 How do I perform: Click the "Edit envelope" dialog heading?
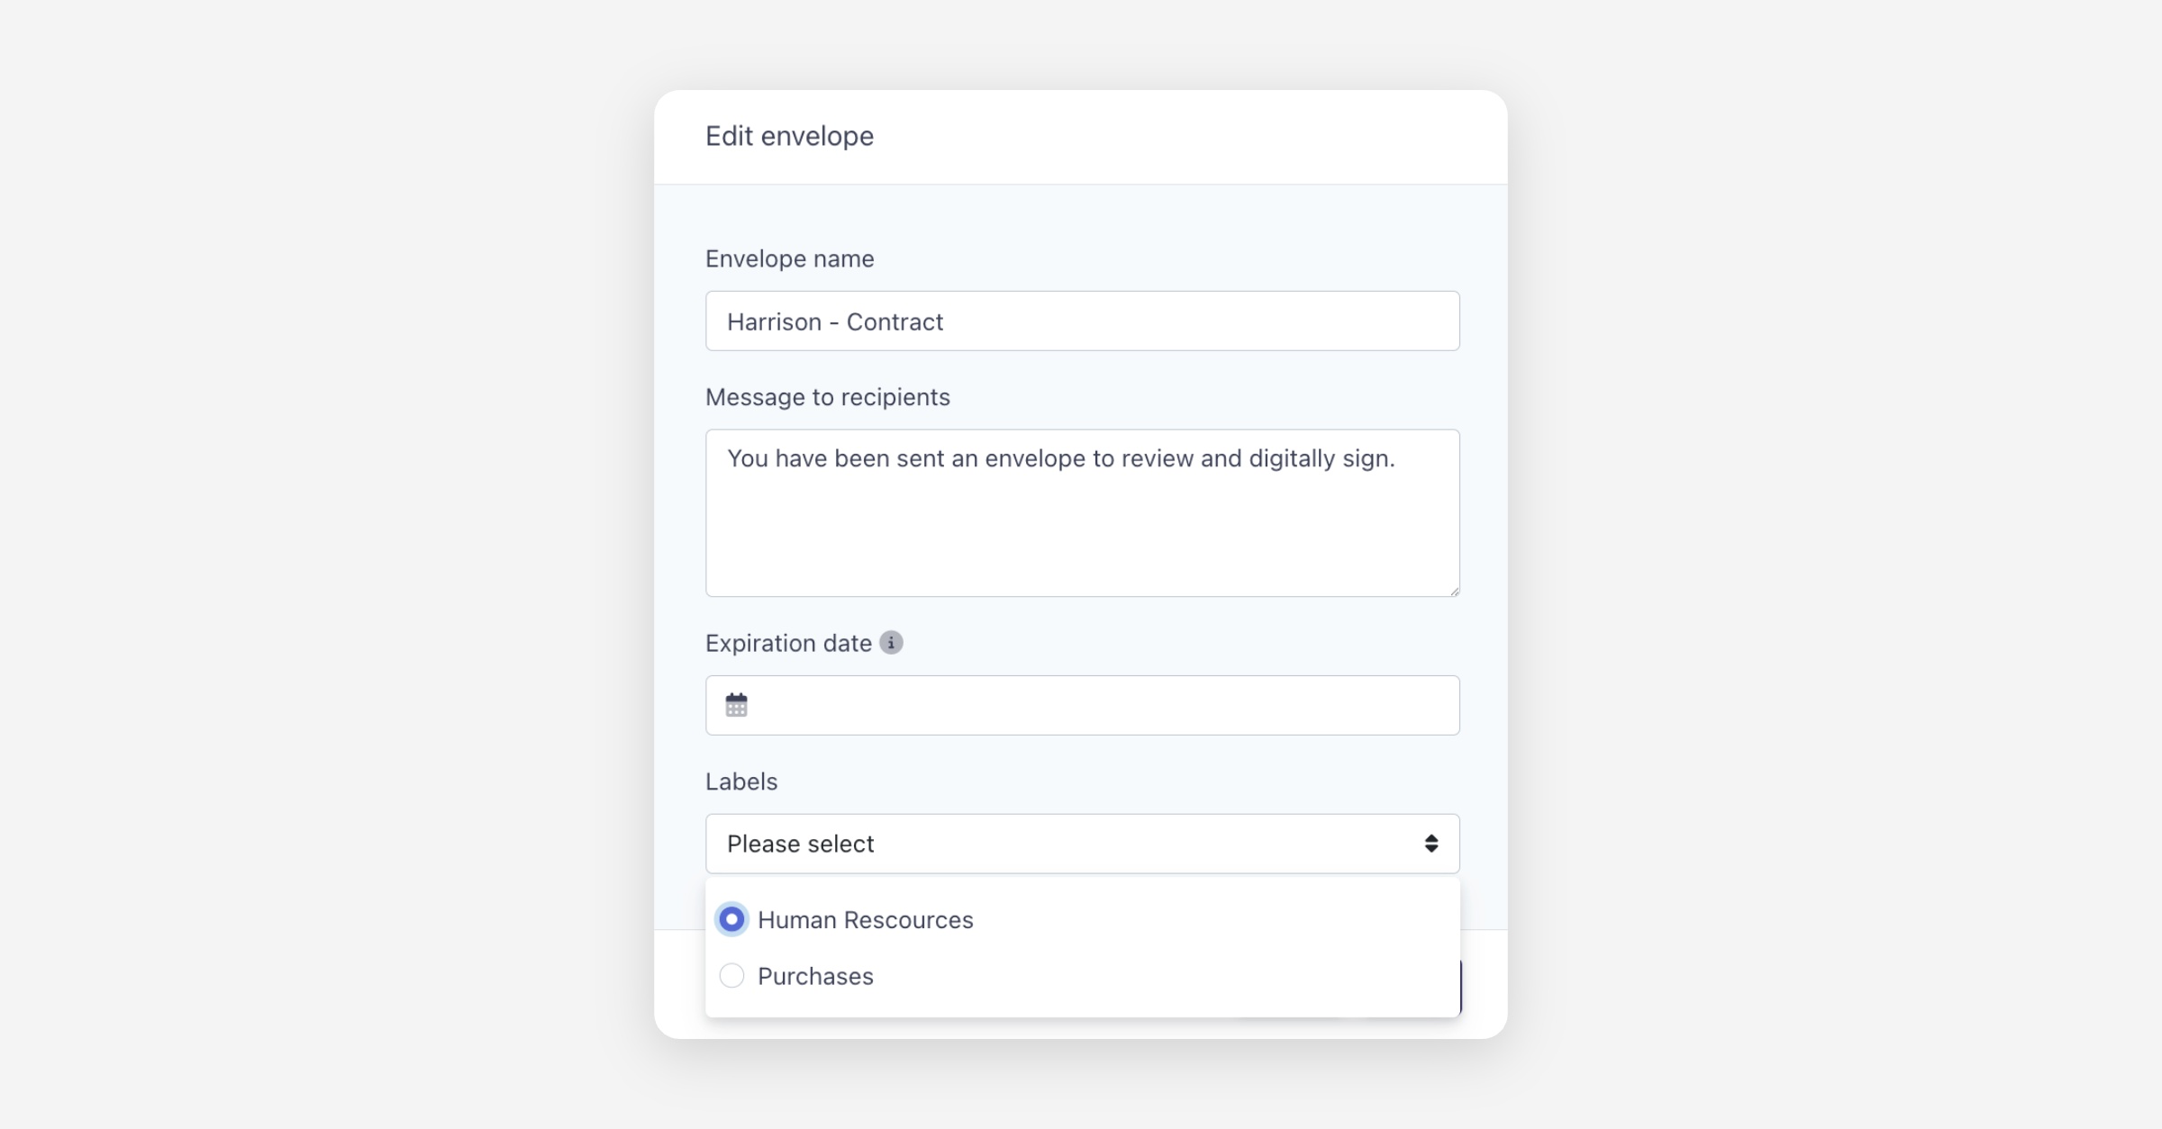pos(789,136)
